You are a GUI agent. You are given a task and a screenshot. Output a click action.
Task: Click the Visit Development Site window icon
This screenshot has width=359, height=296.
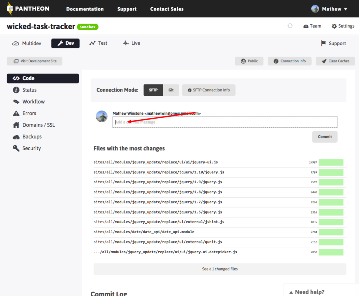pos(16,61)
